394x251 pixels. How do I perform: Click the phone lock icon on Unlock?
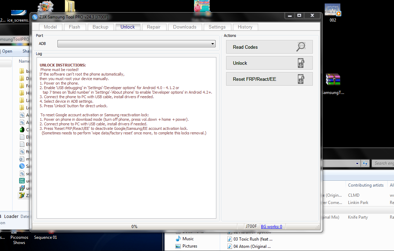301,63
